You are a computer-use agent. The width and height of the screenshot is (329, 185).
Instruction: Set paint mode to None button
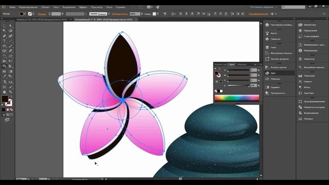pyautogui.click(x=11, y=109)
